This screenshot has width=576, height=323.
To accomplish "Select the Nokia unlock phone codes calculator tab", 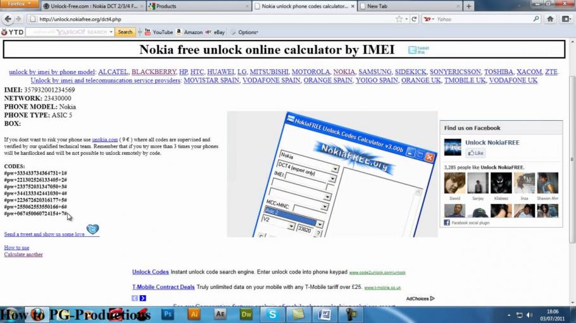I will 304,6.
